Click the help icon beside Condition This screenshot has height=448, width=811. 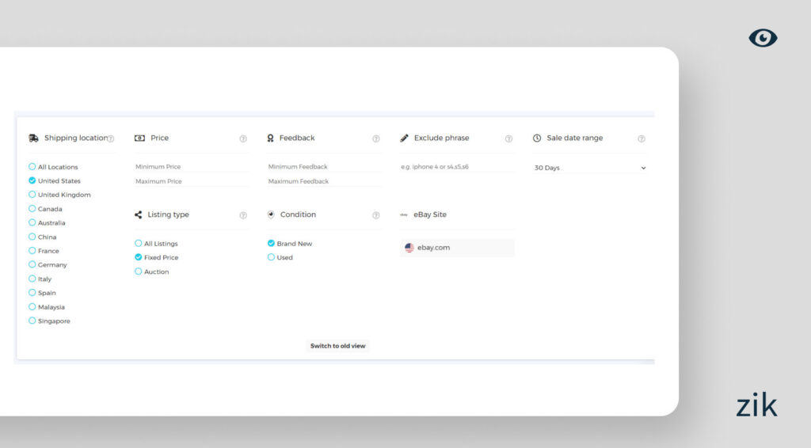(x=376, y=215)
